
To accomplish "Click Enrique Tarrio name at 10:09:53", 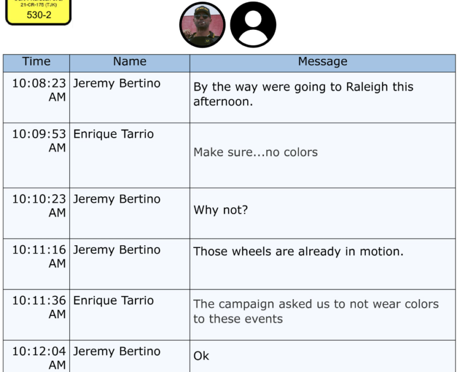I will point(114,134).
